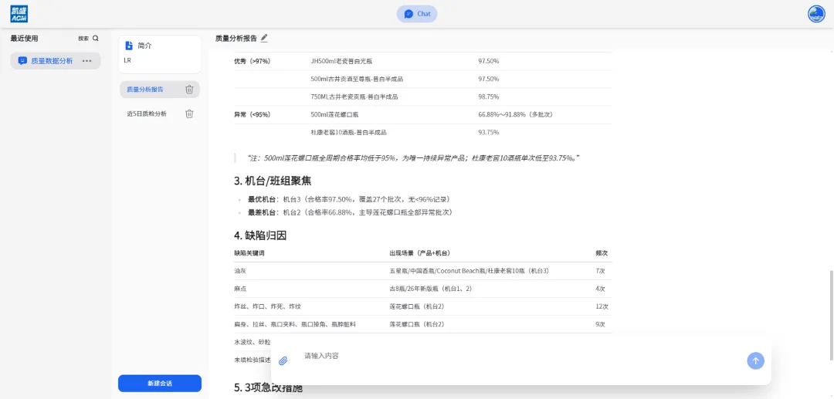Image resolution: width=834 pixels, height=399 pixels.
Task: Click the 古8瓶/26年新版瓶 cell
Action: pyautogui.click(x=430, y=289)
